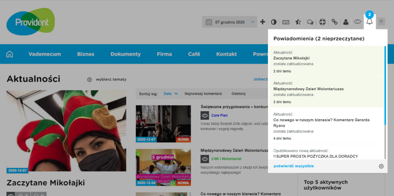This screenshot has width=394, height=196.
Task: Open the Zaczytane Mikołajki headline
Action: (x=45, y=183)
